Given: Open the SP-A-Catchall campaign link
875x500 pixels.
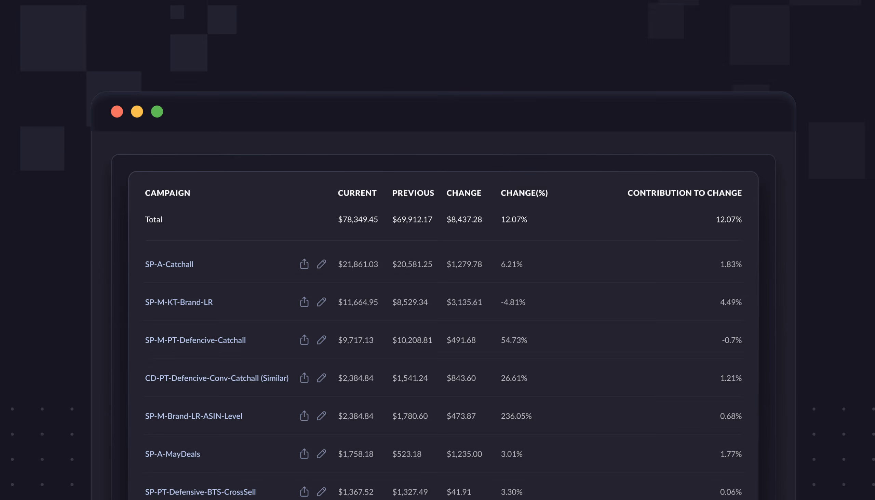Looking at the screenshot, I should pos(169,264).
